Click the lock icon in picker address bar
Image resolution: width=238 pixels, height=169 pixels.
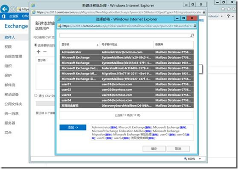195,26
